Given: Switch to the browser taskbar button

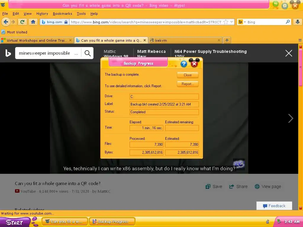Looking at the screenshot, I should click(65, 222).
